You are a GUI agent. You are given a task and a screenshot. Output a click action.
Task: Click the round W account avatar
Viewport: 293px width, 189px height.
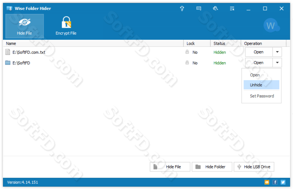(x=271, y=25)
